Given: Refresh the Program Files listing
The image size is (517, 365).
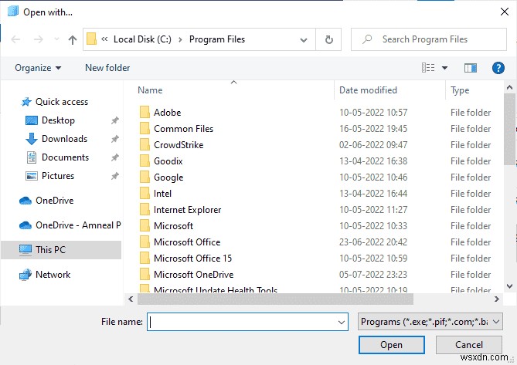Looking at the screenshot, I should tap(328, 40).
